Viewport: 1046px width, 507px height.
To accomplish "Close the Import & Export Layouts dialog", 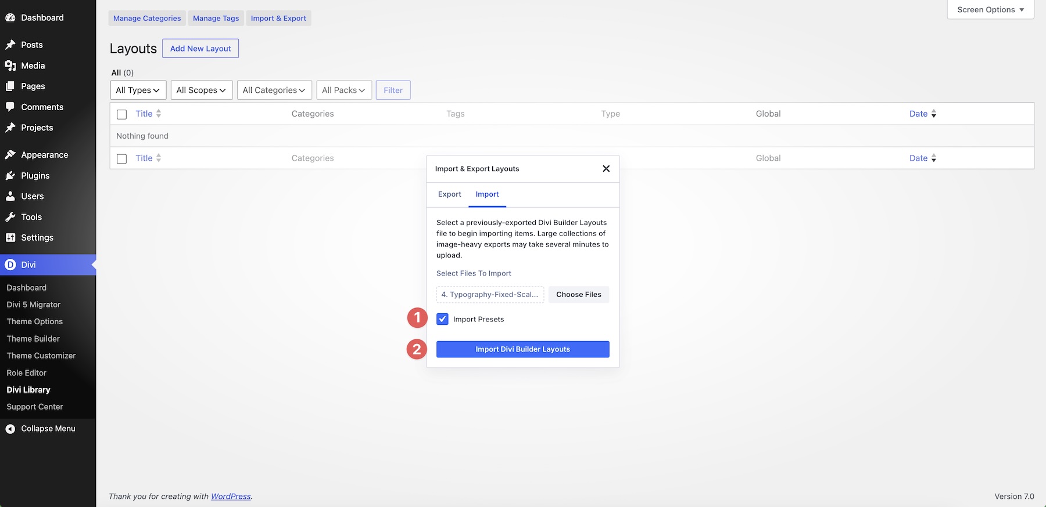I will [606, 169].
